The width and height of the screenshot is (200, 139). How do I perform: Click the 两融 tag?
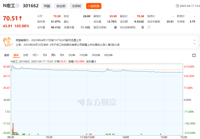[47, 6]
